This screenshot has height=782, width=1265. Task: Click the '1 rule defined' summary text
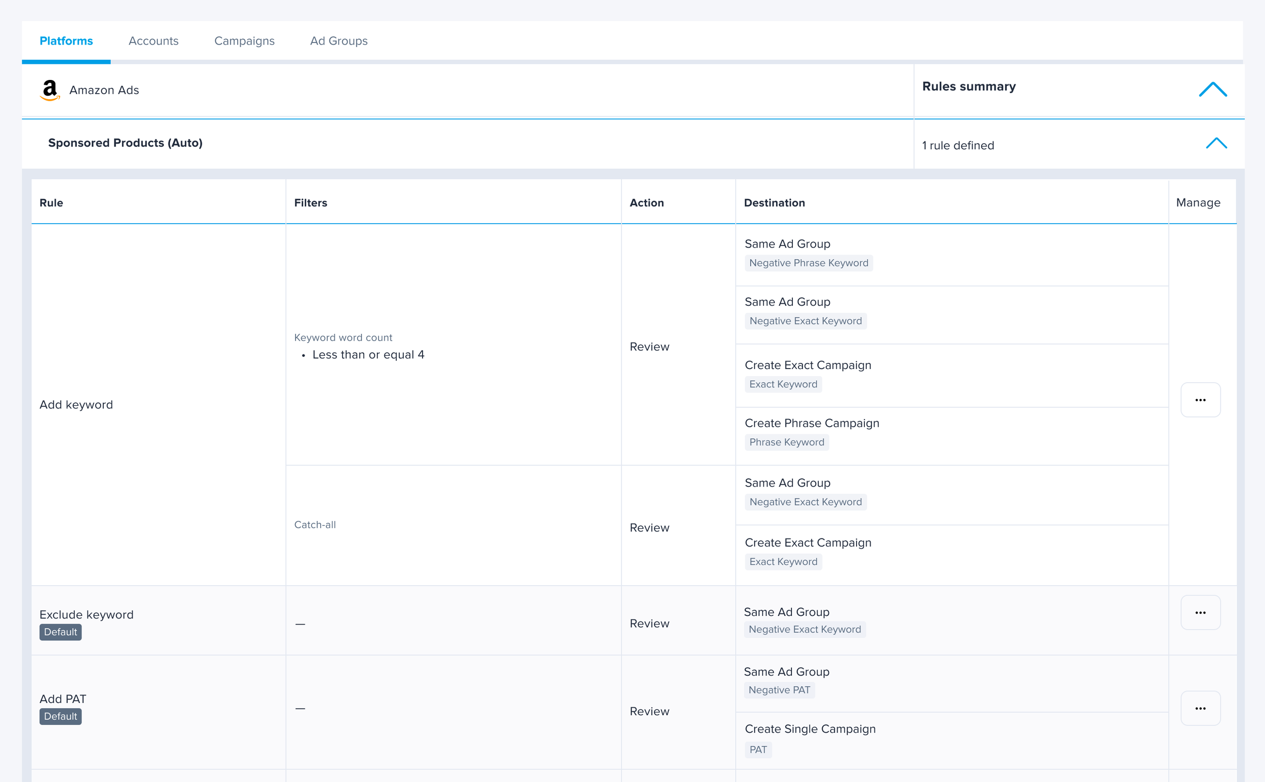[957, 145]
